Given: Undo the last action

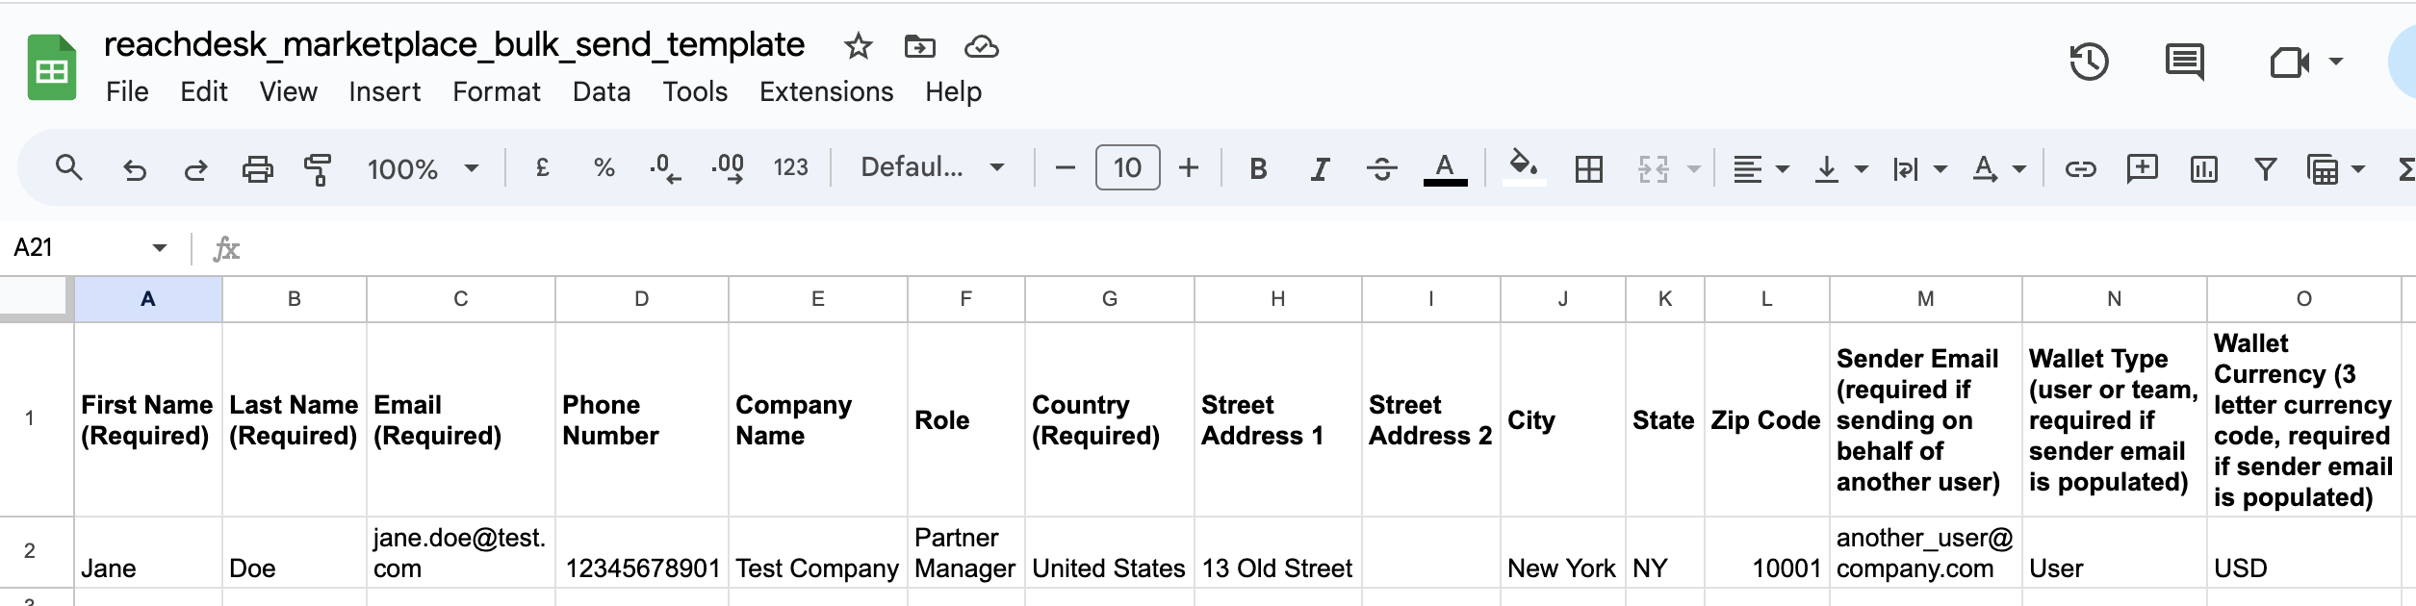Looking at the screenshot, I should (134, 169).
